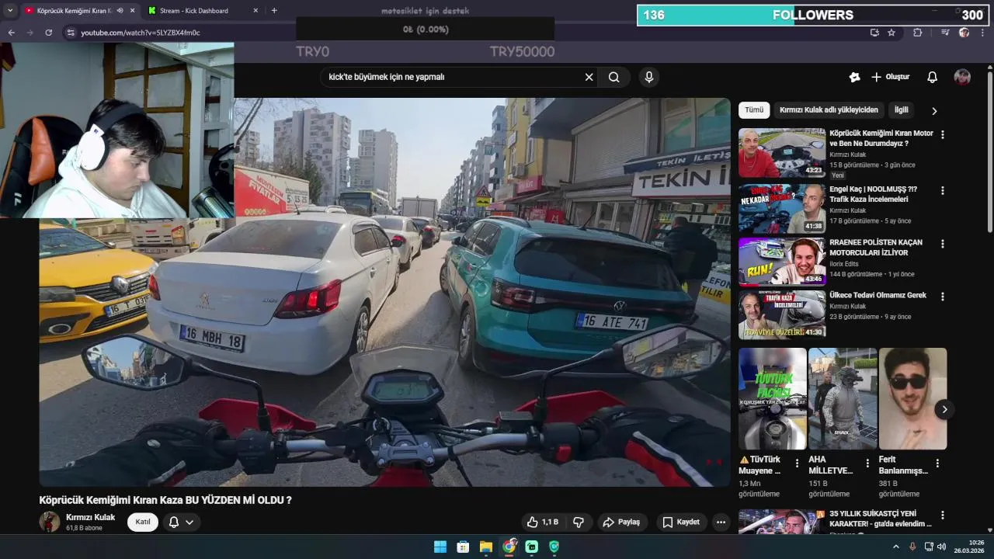
Task: Select 'Kırmızı Kulak adlı yükleyiciden' chip
Action: coord(829,110)
